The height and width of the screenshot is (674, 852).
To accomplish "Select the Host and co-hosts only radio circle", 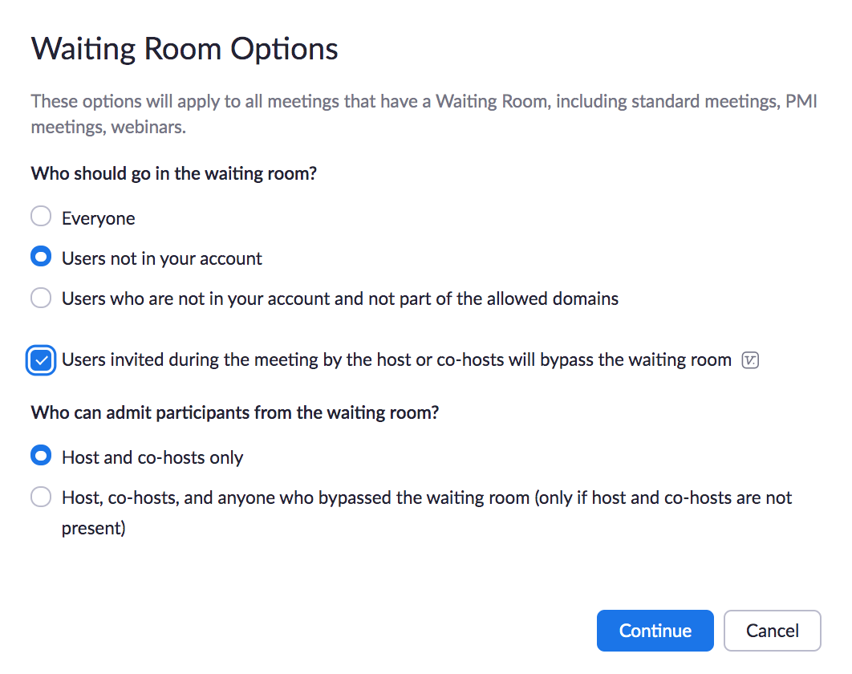I will click(x=41, y=456).
